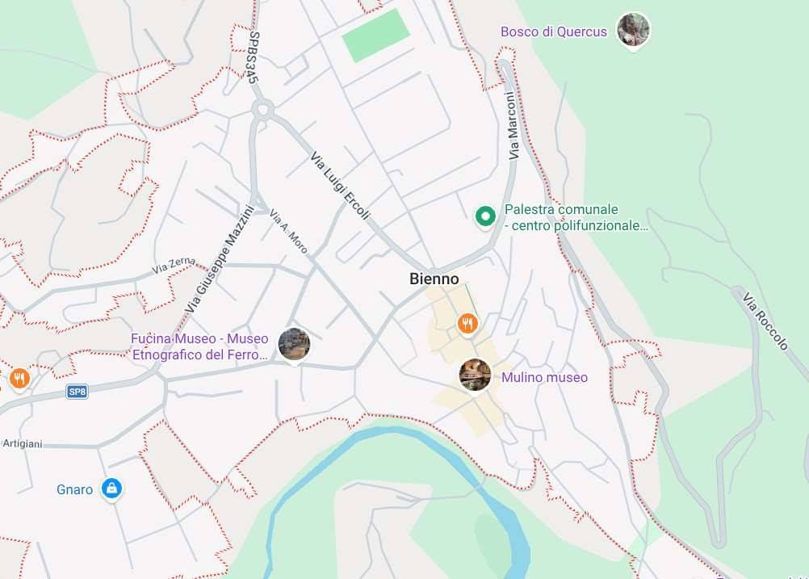Open the Mulino museo photo marker

[476, 375]
